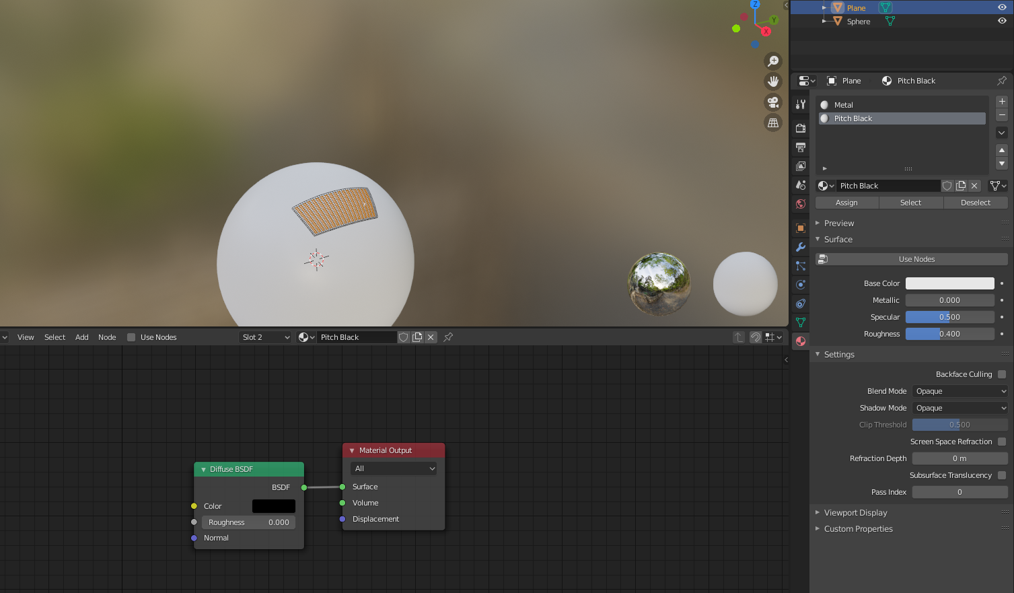Viewport: 1014px width, 593px height.
Task: Open the Slot 2 material slot dropdown
Action: (266, 337)
